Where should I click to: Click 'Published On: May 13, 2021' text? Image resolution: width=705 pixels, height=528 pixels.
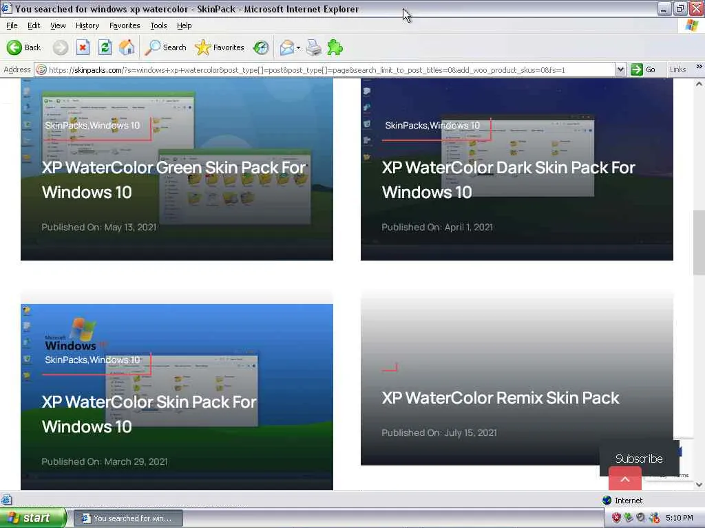point(99,227)
